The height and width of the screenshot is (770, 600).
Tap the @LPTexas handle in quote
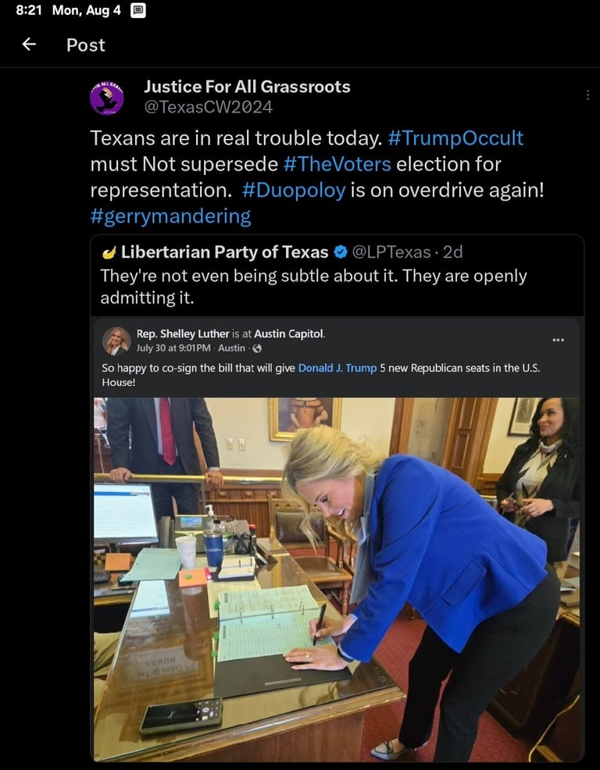[x=391, y=252]
